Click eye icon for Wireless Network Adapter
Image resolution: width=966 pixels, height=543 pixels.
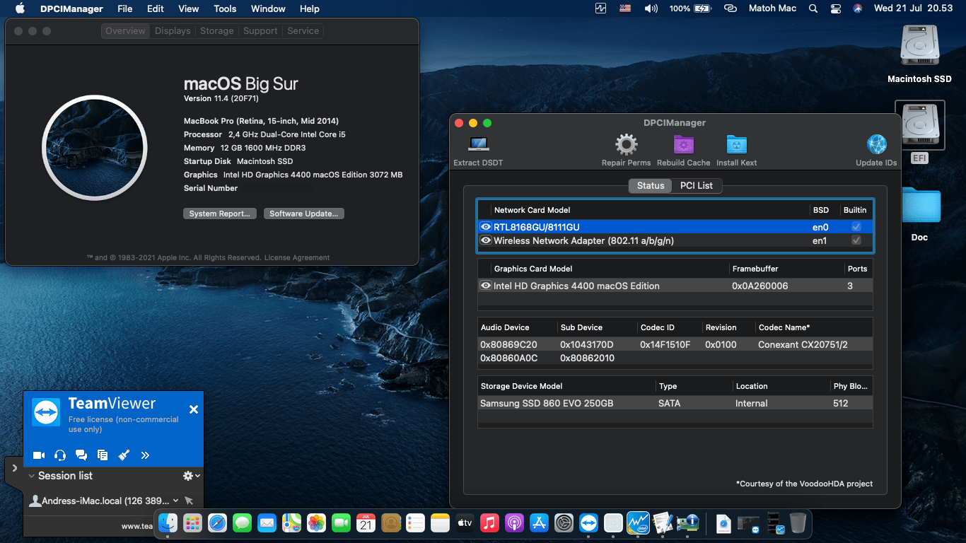(x=486, y=240)
